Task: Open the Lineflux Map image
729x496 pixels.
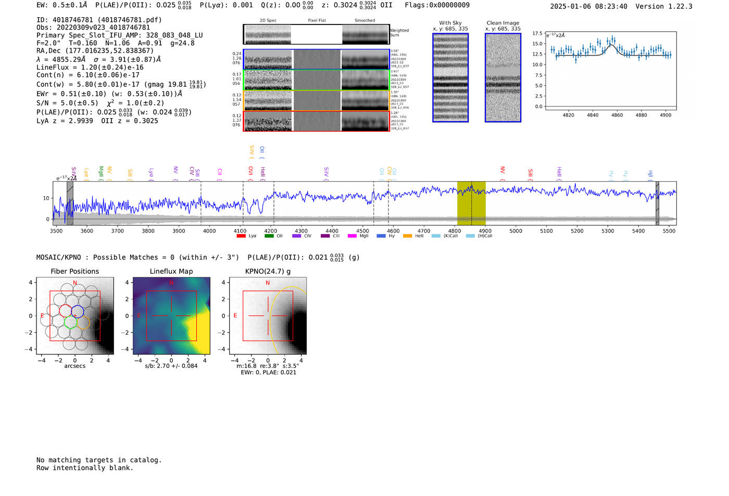Action: click(x=171, y=316)
